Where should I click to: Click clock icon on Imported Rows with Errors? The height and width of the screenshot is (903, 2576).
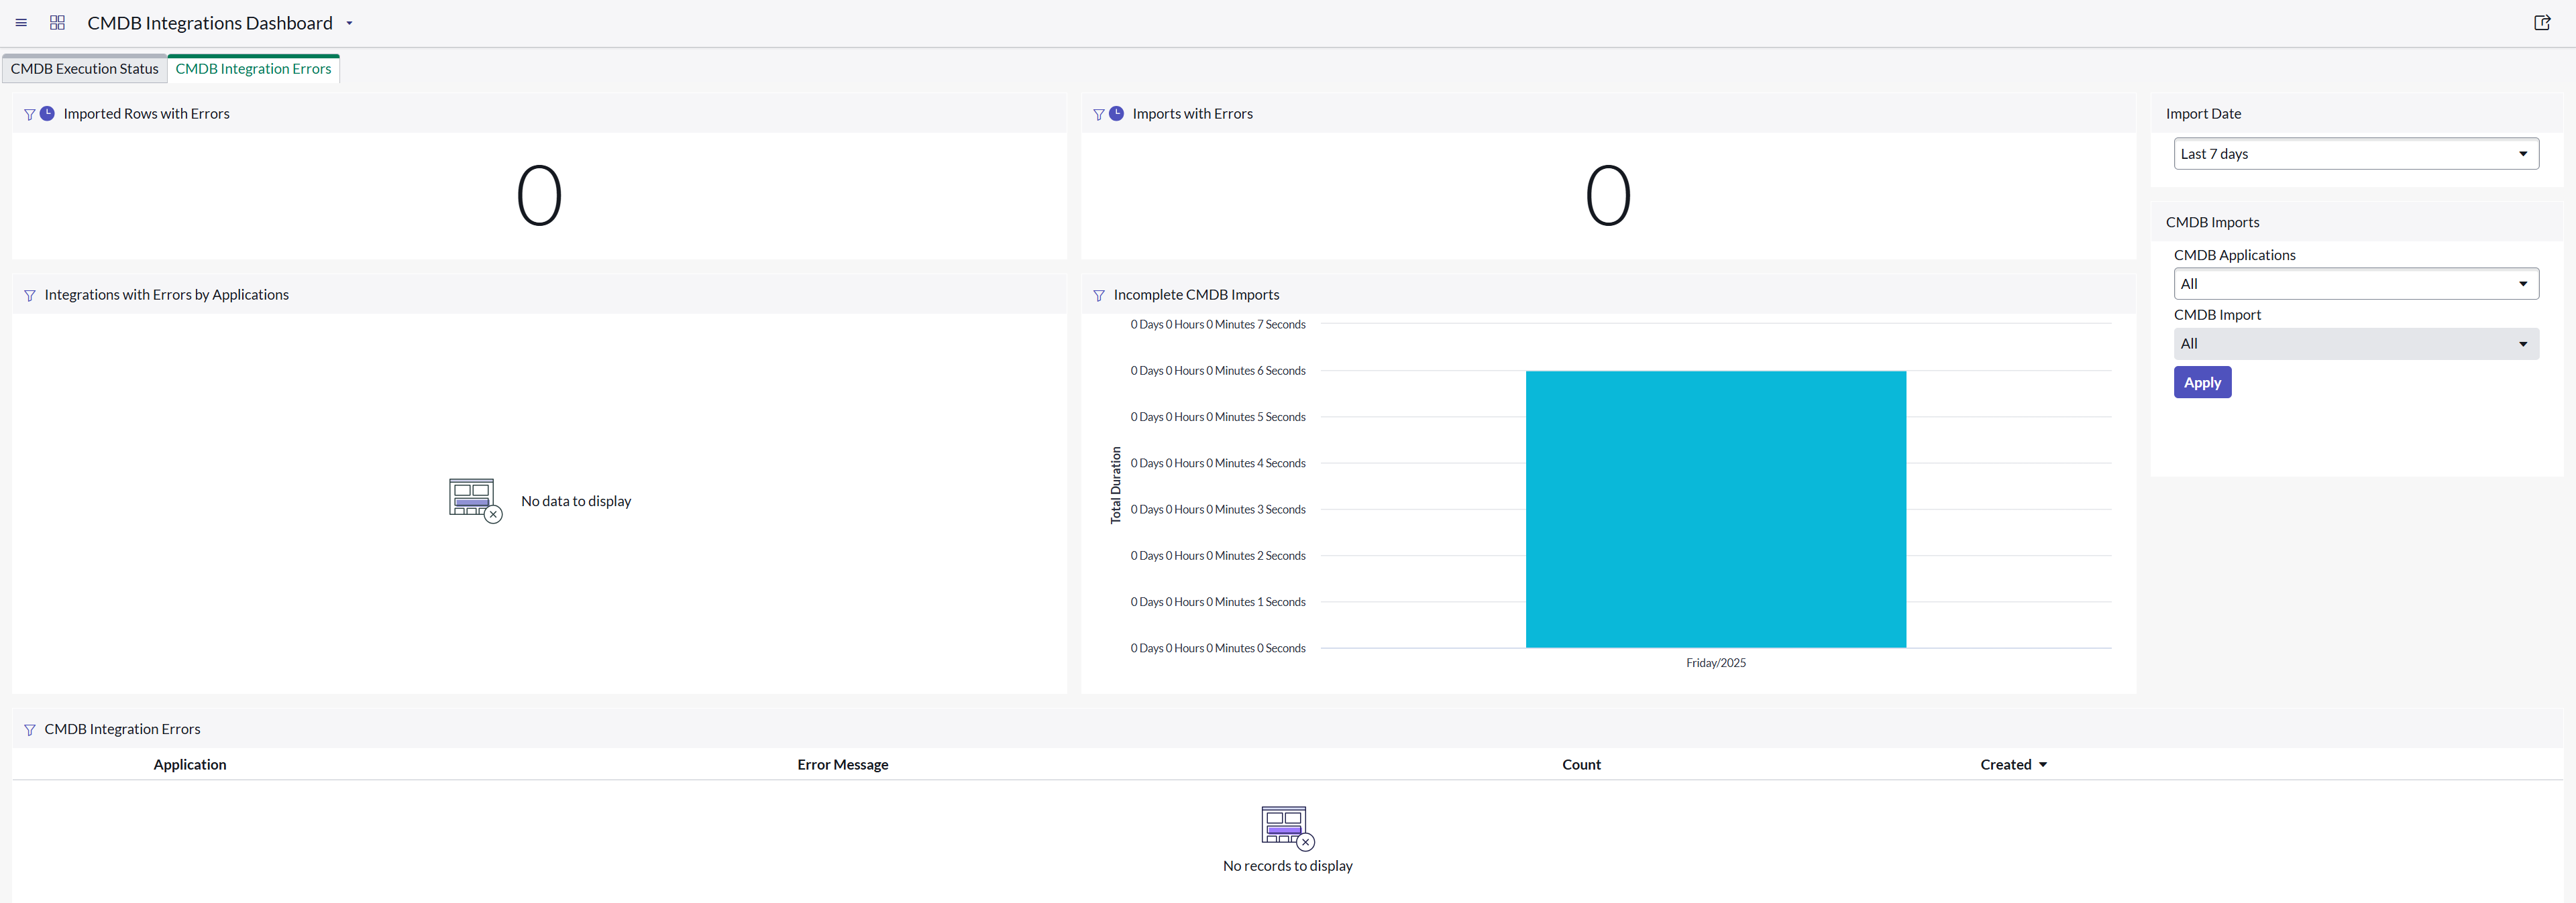tap(47, 114)
